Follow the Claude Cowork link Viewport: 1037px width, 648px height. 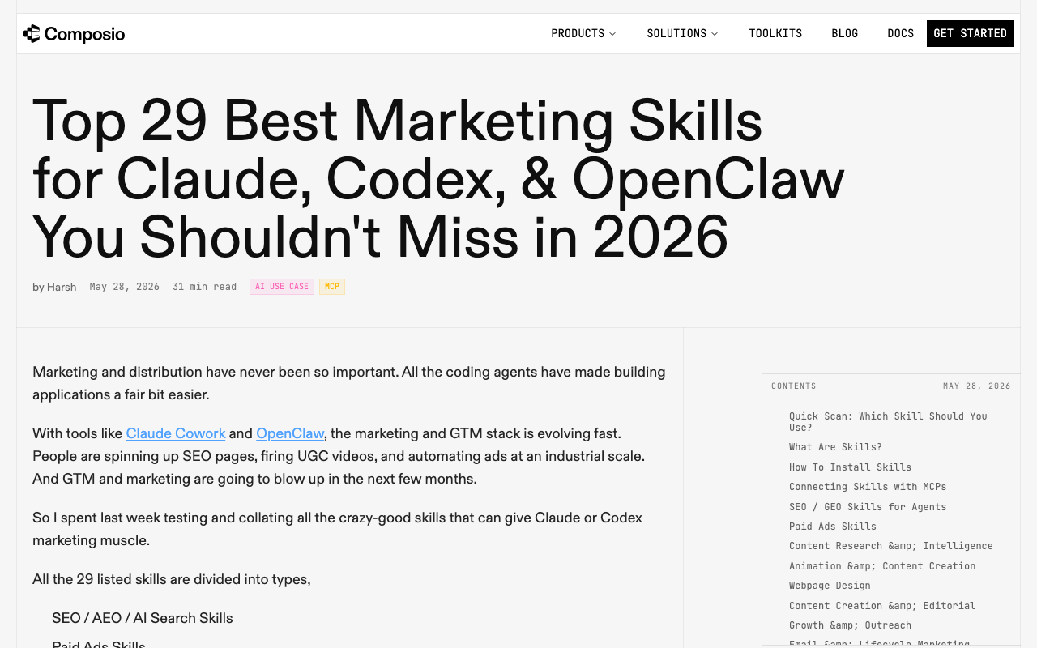(176, 433)
